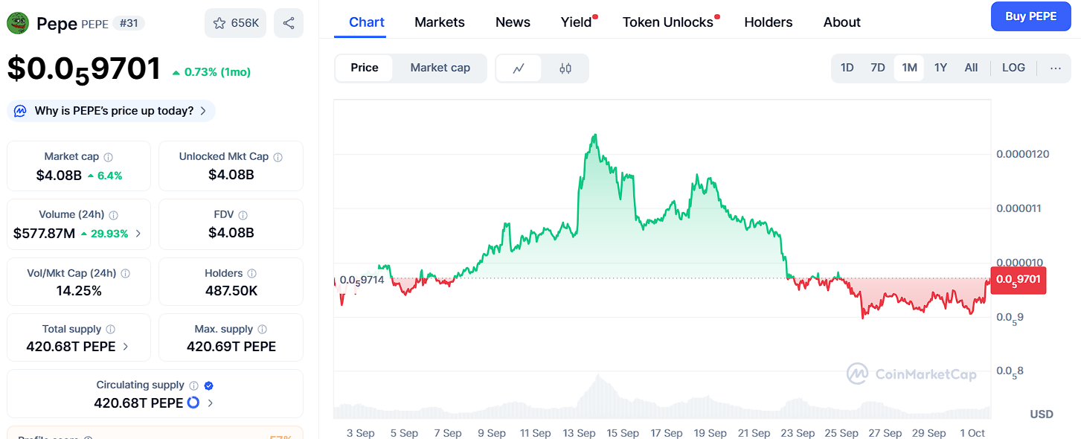Screen dimensions: 1081x439
Task: Toggle LOG scale on chart
Action: click(1013, 68)
